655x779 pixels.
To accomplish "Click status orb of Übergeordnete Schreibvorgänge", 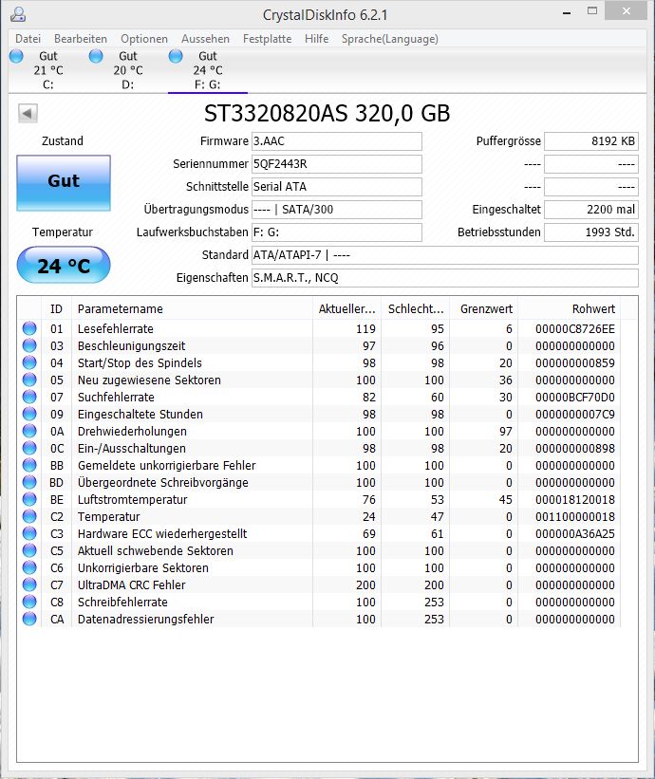I will click(x=29, y=482).
